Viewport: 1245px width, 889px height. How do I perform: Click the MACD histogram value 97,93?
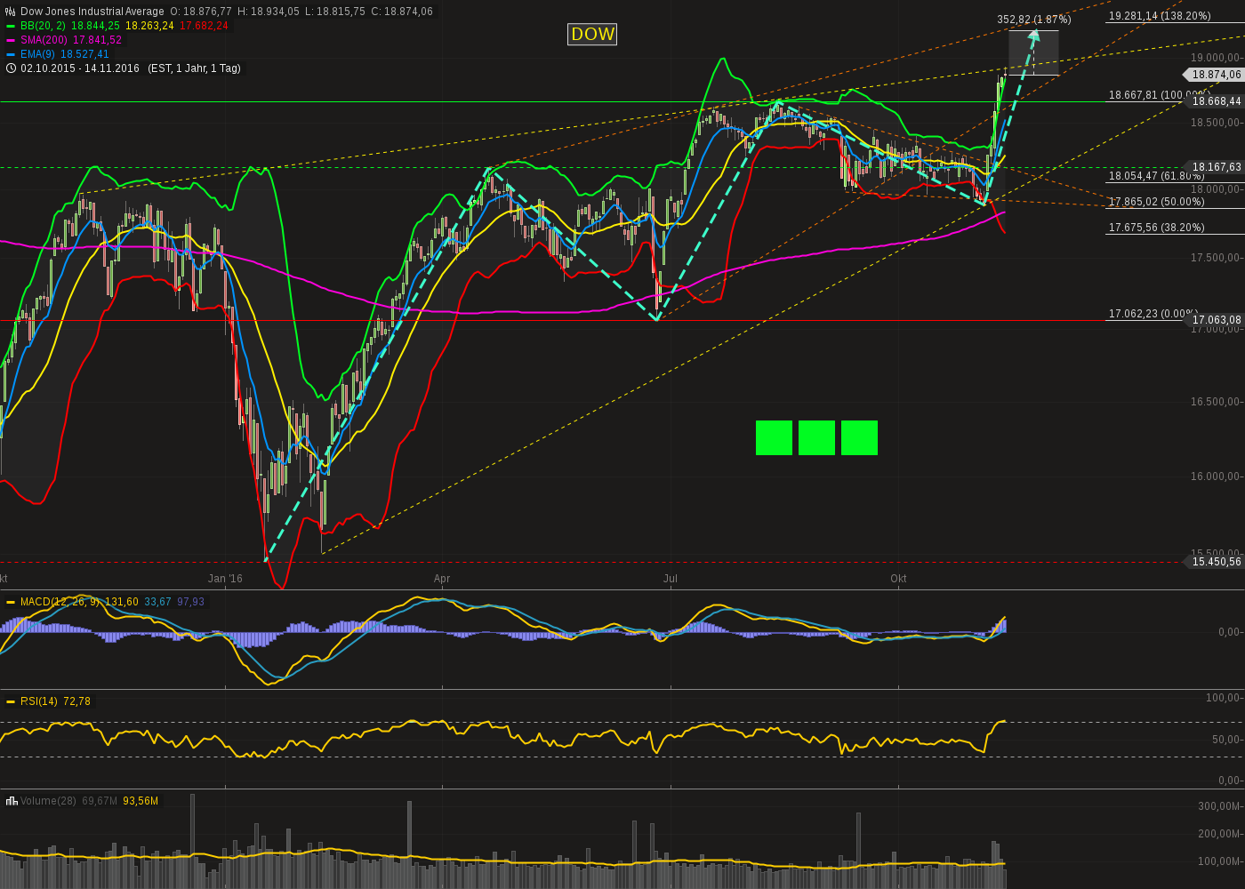pos(190,602)
